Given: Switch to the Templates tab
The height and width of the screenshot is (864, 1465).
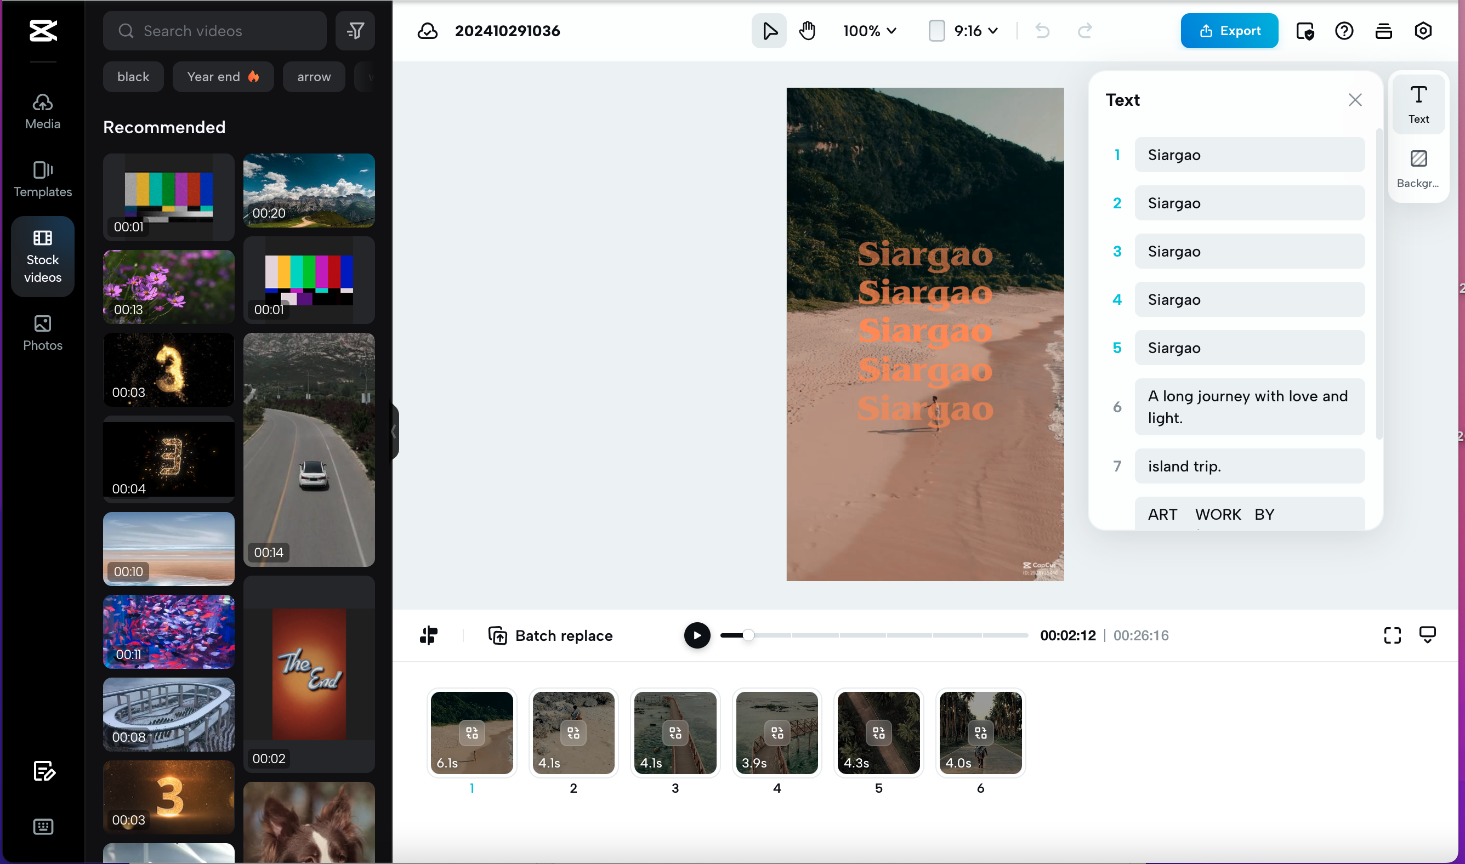Looking at the screenshot, I should pyautogui.click(x=43, y=179).
